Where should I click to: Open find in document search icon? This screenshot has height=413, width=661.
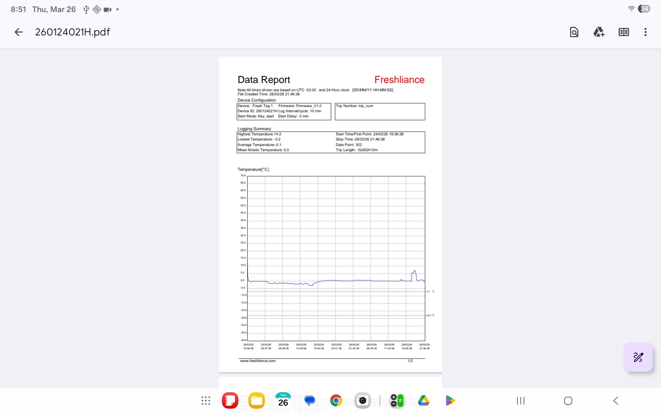574,32
